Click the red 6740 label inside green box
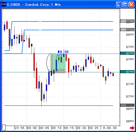Viewport: 136px width, 132px height. (x=61, y=70)
